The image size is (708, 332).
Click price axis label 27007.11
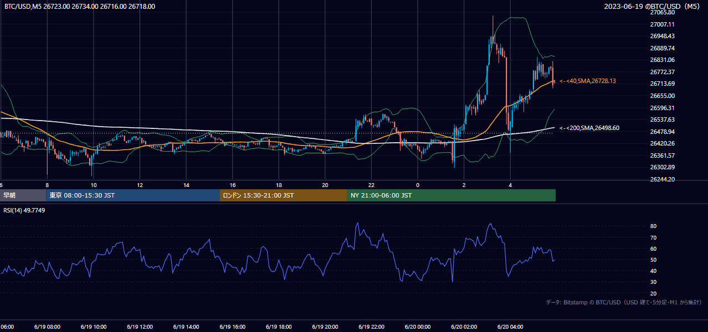coord(662,24)
